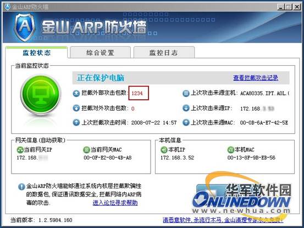Click the icon beside 上次攻击来源MAC

[x=186, y=122]
